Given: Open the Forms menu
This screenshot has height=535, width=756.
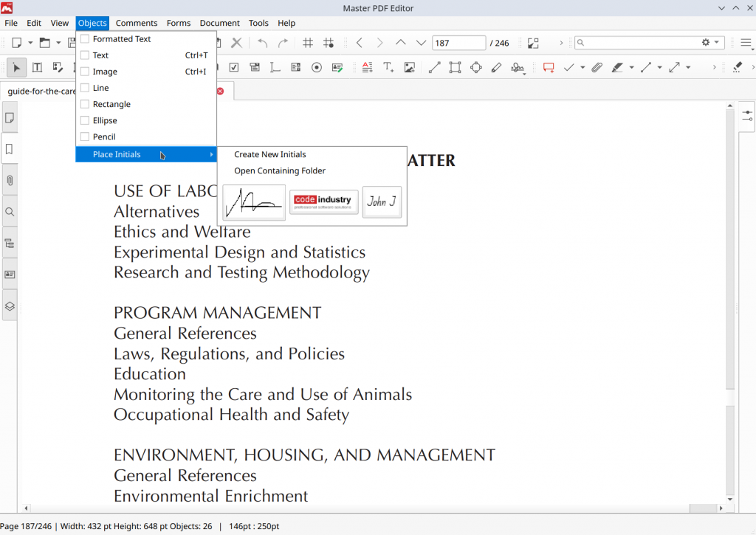Looking at the screenshot, I should tap(178, 23).
